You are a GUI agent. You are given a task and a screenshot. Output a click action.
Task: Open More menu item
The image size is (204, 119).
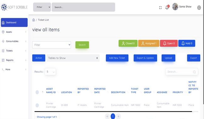click(x=14, y=69)
